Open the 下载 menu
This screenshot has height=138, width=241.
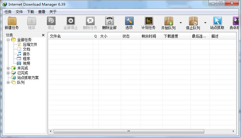point(30,12)
